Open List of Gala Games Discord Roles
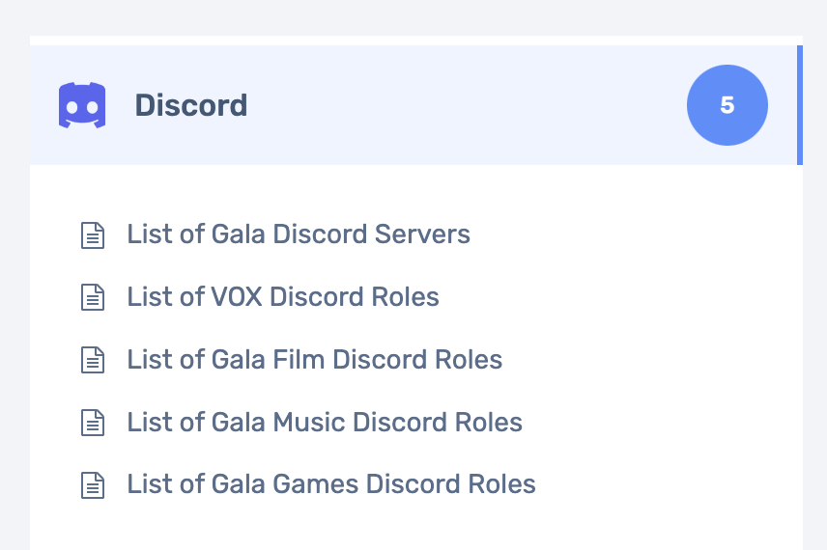The width and height of the screenshot is (827, 550). coord(331,484)
